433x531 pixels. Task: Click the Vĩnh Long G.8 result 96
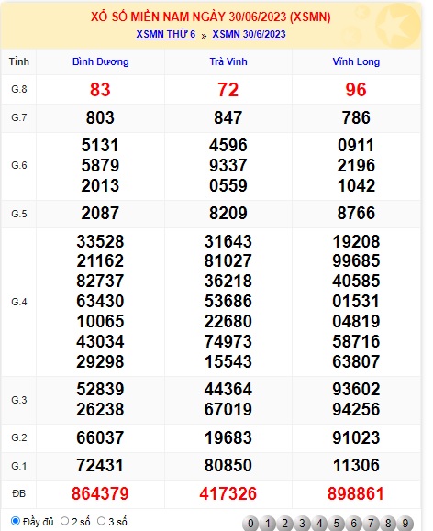(x=356, y=90)
